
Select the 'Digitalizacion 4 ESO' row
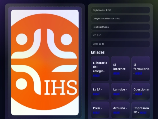120,10
